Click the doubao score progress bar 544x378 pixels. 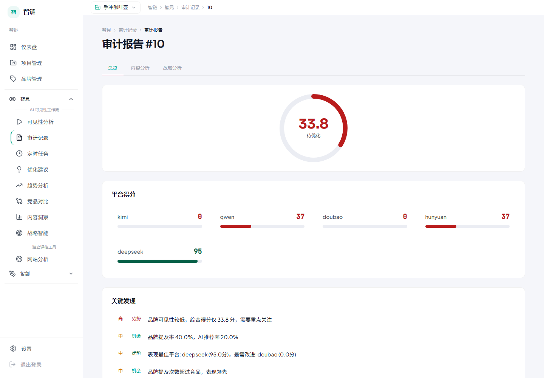(365, 226)
